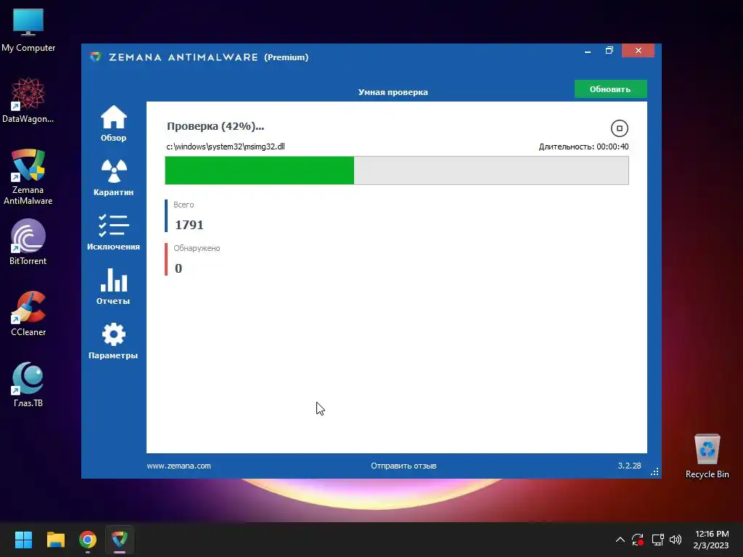Image resolution: width=743 pixels, height=557 pixels.
Task: Click Zemana taskbar icon
Action: 120,540
